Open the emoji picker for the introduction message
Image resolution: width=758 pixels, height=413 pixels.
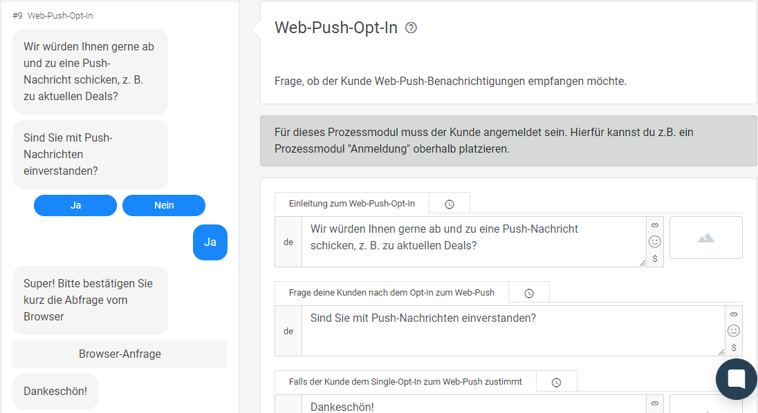(655, 241)
